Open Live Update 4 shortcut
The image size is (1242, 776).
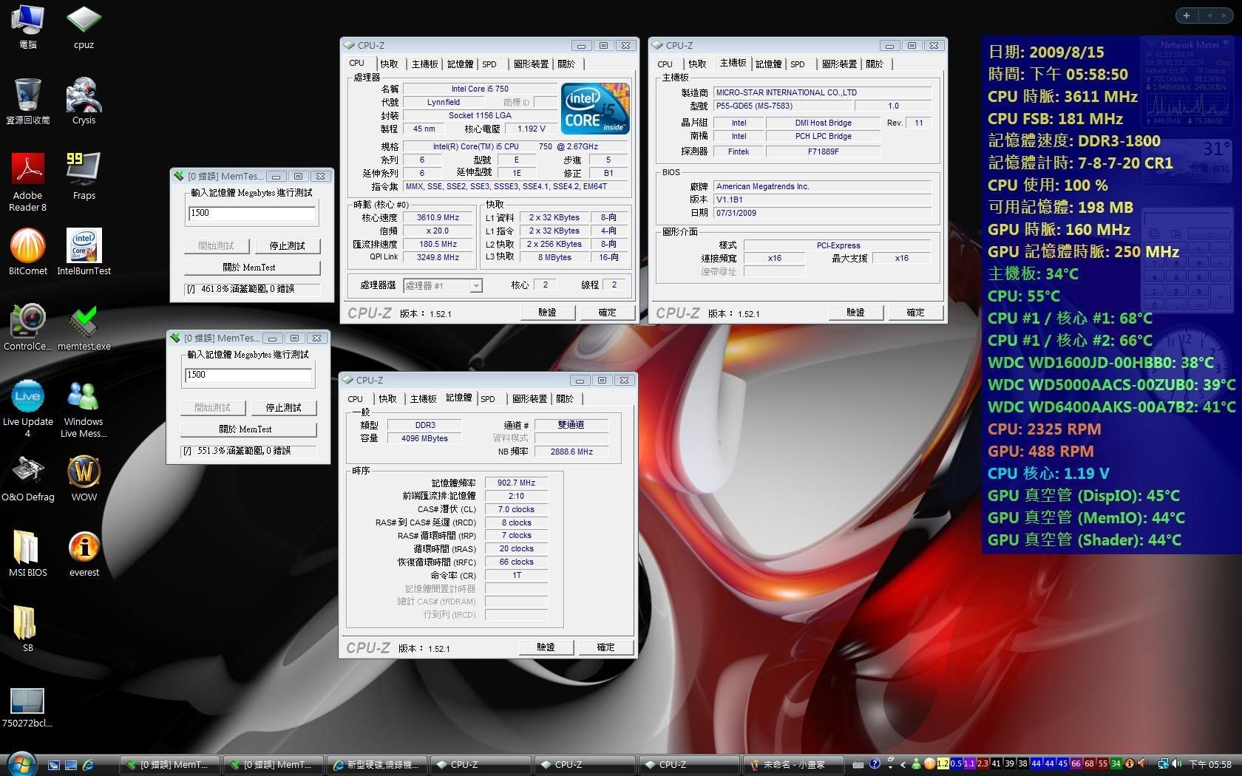click(x=28, y=408)
